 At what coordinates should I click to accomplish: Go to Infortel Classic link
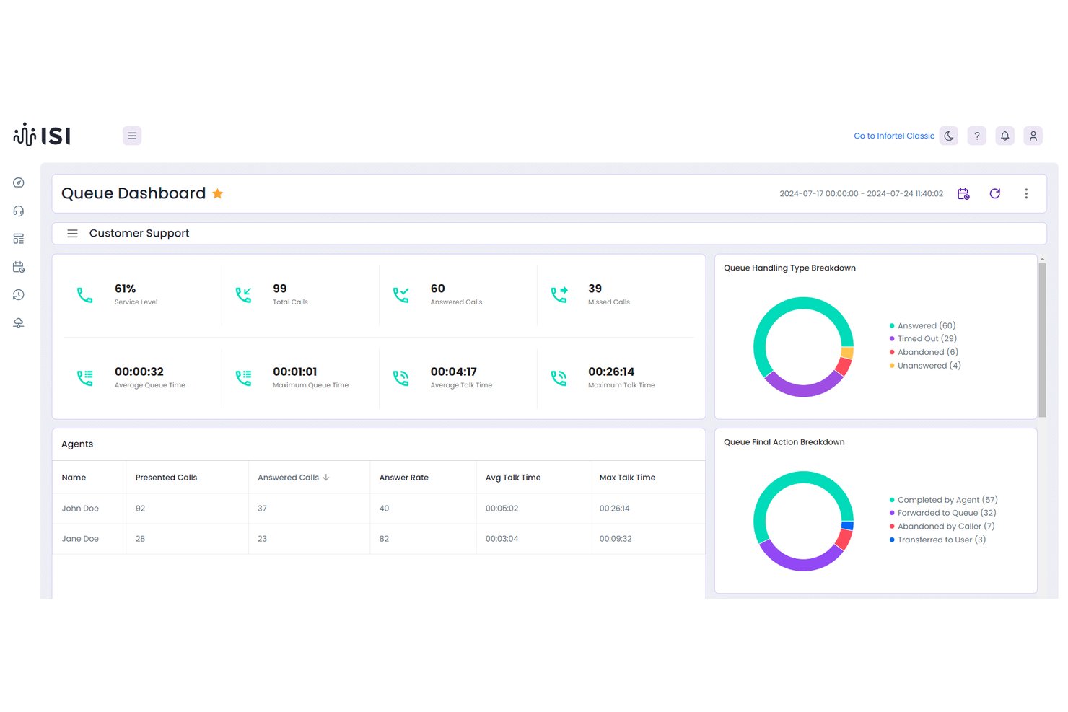[894, 136]
